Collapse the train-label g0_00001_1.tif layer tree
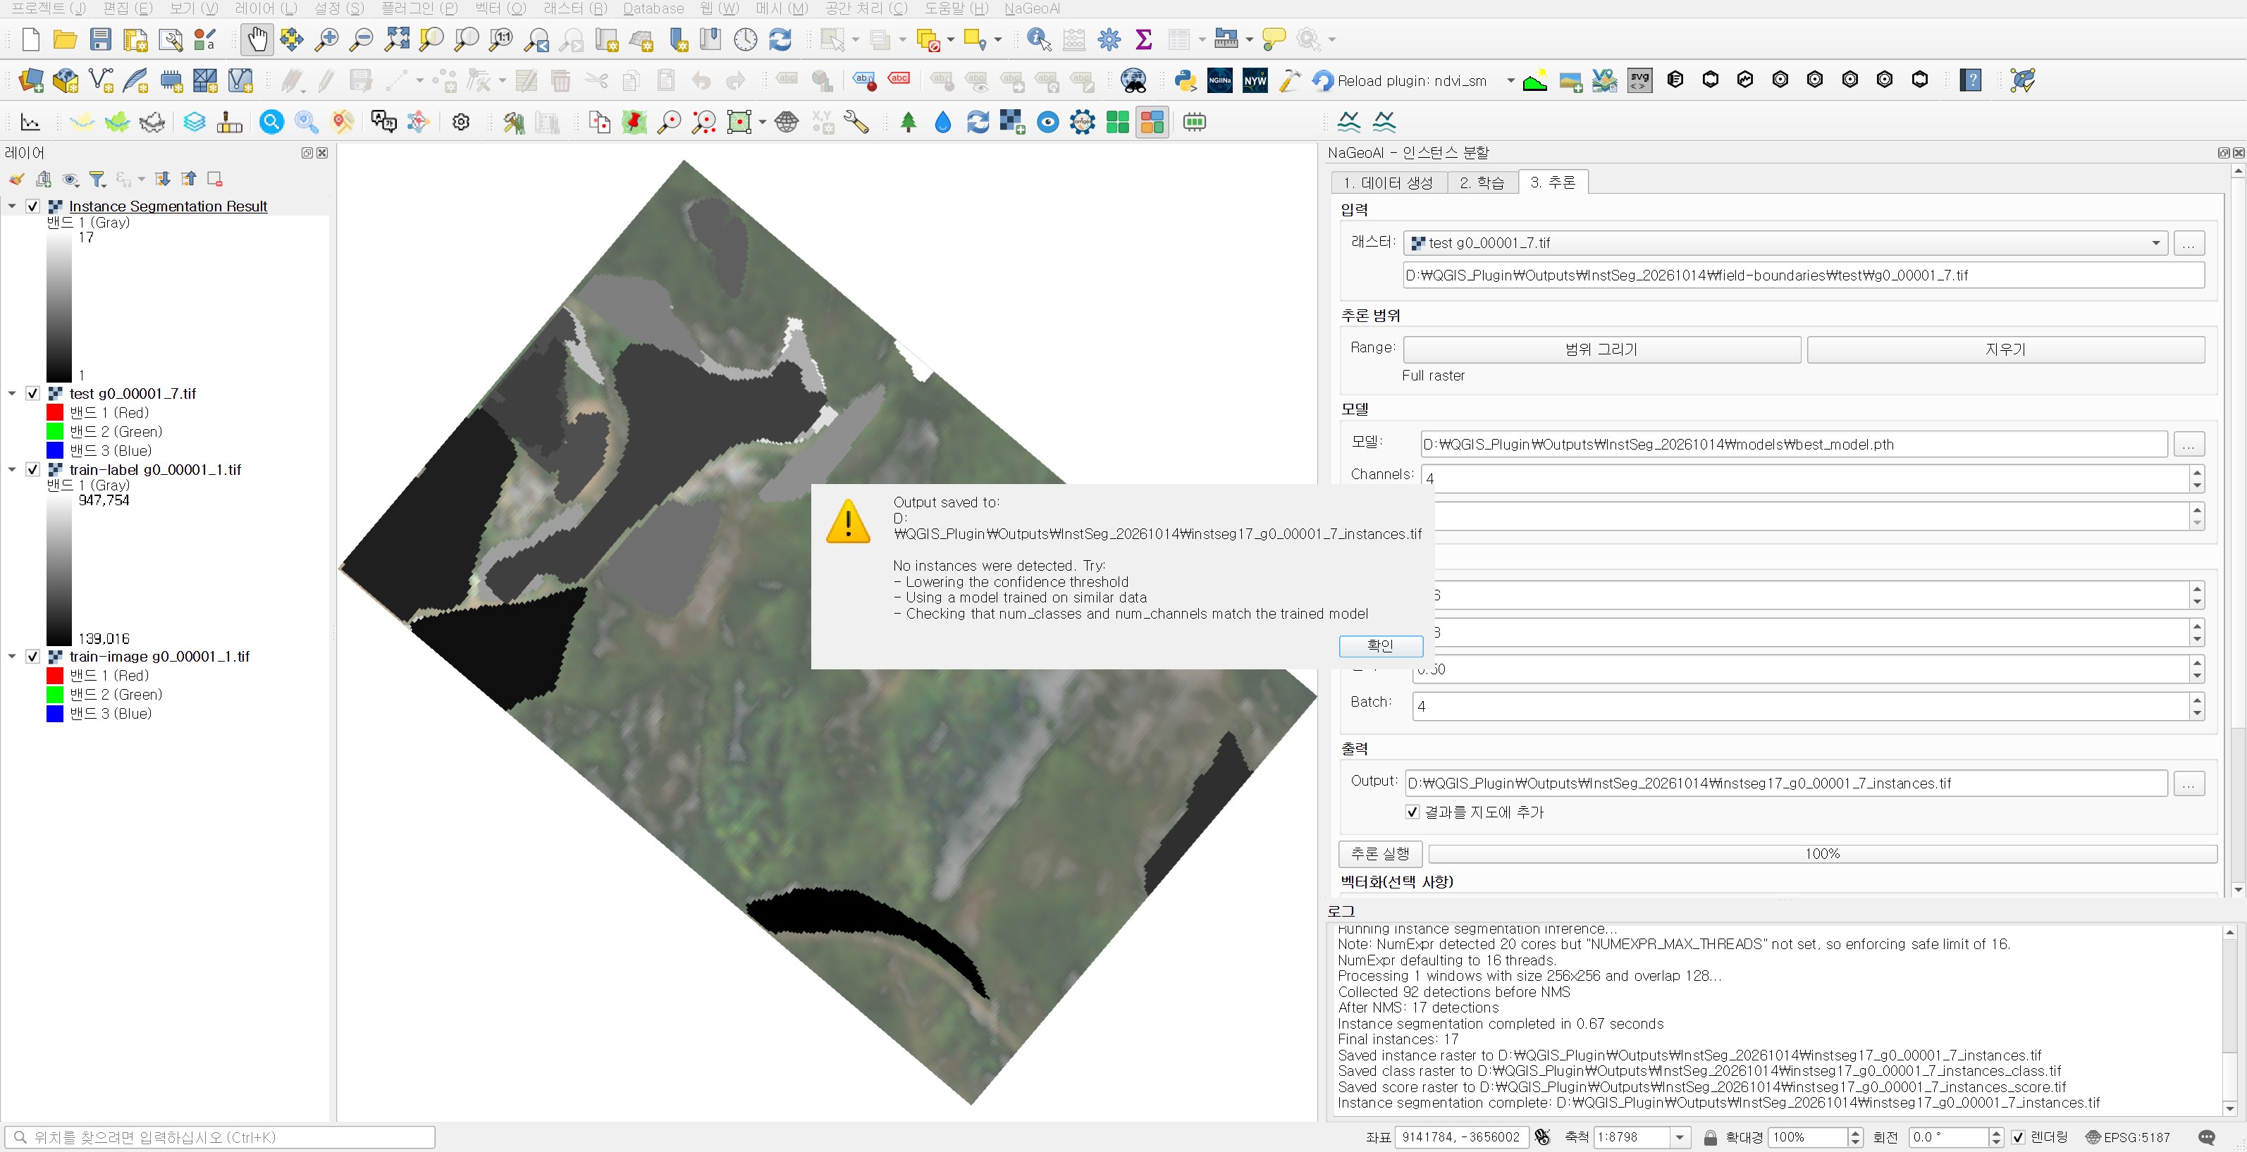Viewport: 2247px width, 1152px height. (x=12, y=470)
